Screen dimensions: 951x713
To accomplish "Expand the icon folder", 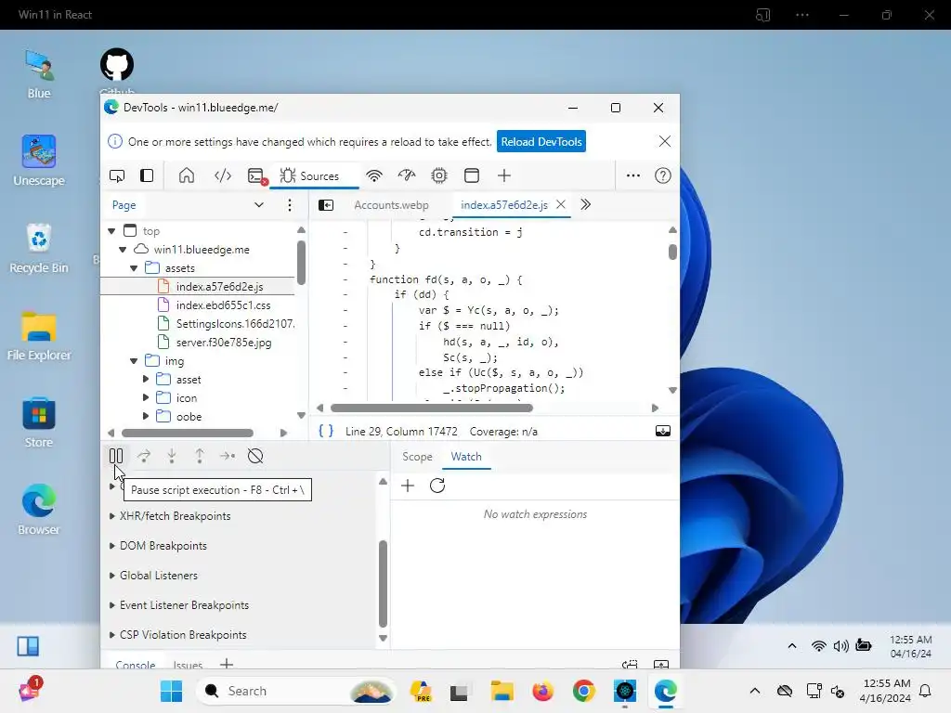I will click(146, 397).
